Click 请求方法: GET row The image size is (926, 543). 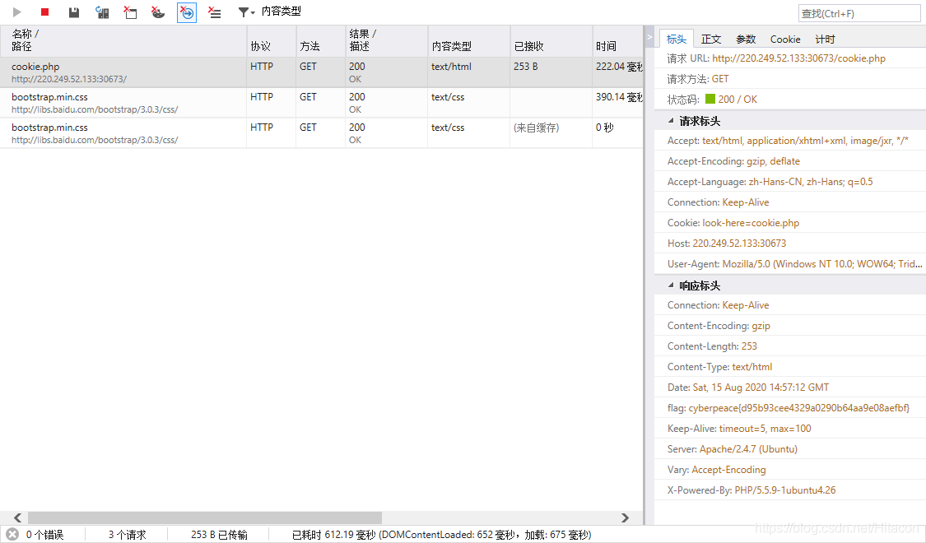pyautogui.click(x=790, y=79)
